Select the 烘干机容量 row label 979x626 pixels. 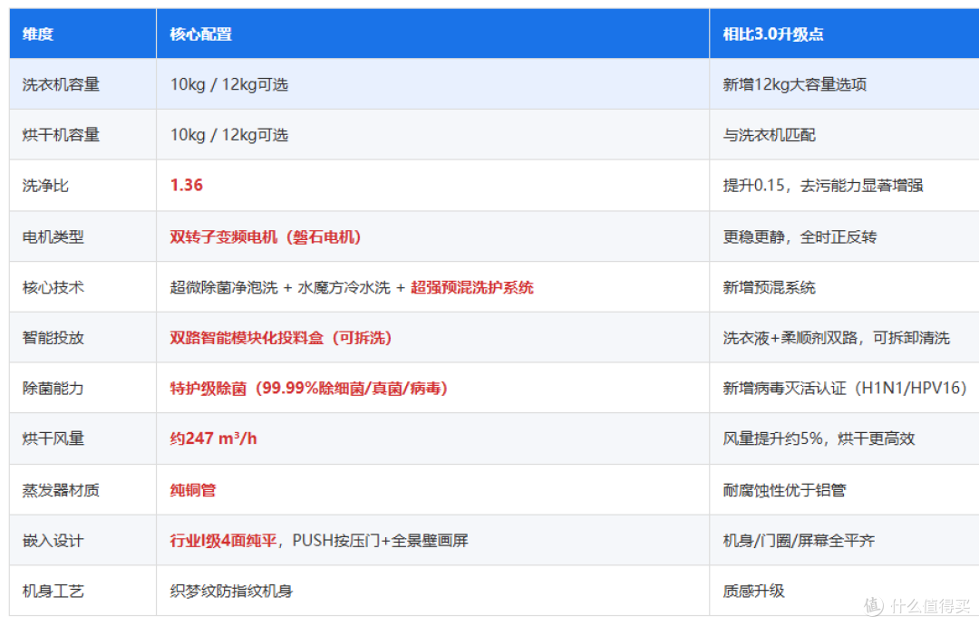click(x=61, y=135)
